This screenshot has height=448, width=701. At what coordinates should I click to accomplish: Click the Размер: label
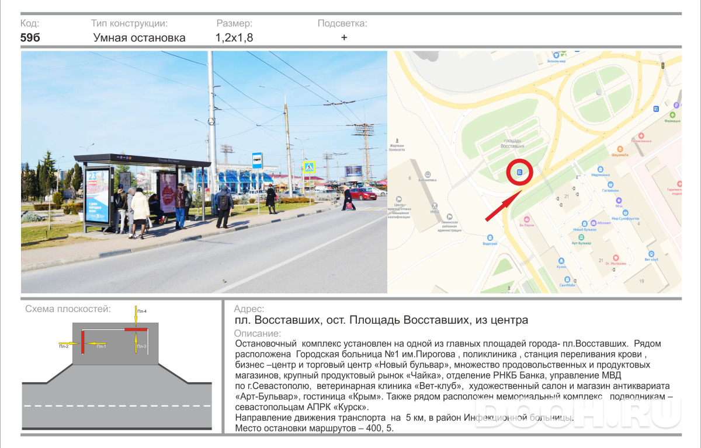(x=234, y=23)
